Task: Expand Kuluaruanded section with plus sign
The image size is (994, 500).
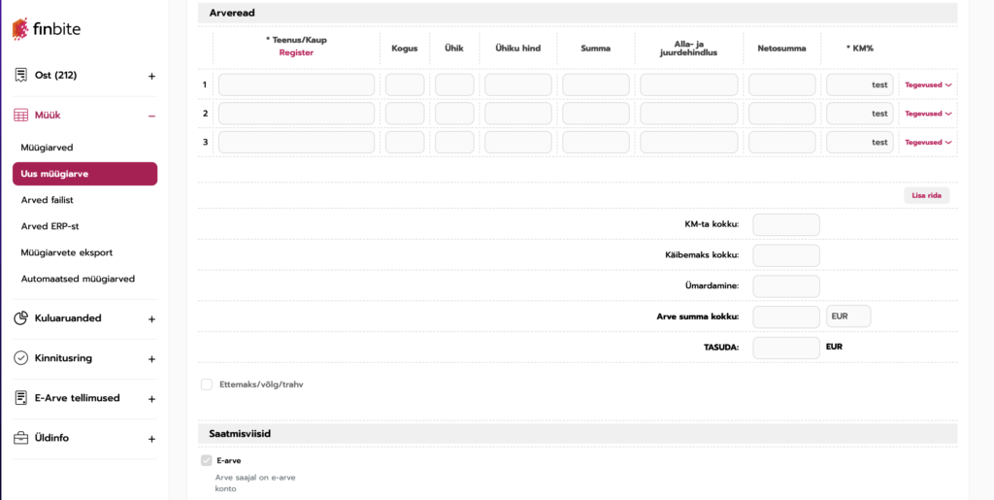Action: point(151,318)
